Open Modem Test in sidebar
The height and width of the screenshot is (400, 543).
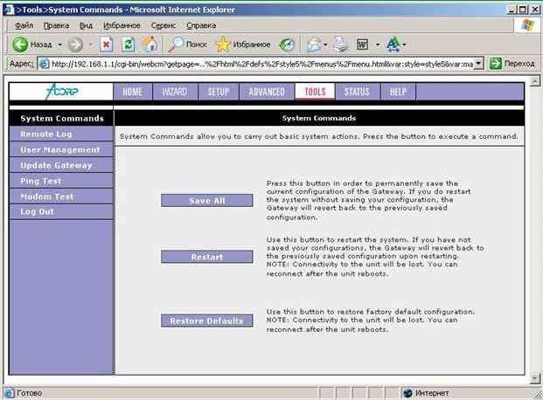pos(61,197)
